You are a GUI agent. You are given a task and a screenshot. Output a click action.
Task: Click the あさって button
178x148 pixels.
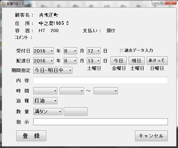coord(157,61)
